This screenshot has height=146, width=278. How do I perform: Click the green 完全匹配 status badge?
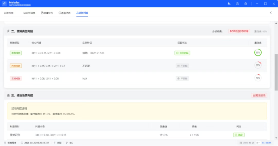pos(182,53)
